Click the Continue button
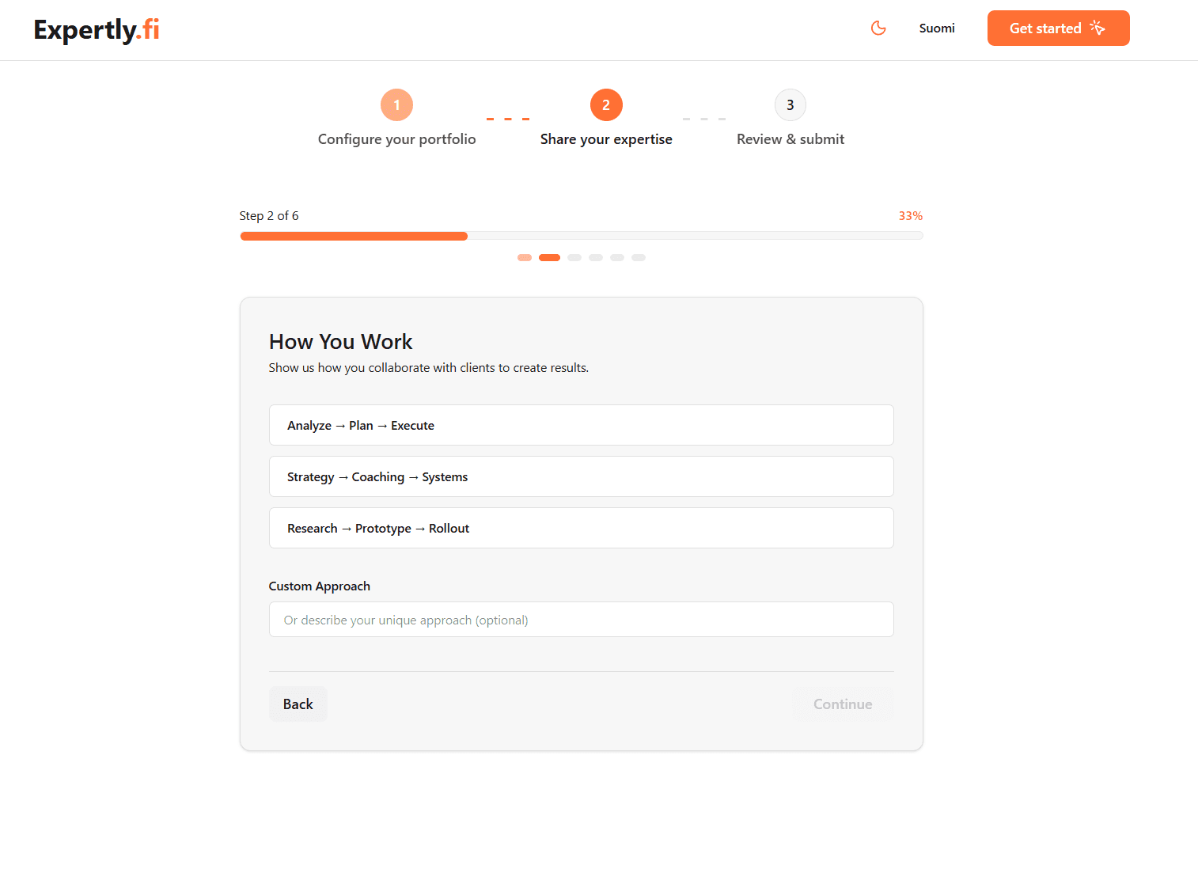The image size is (1198, 884). [x=843, y=704]
